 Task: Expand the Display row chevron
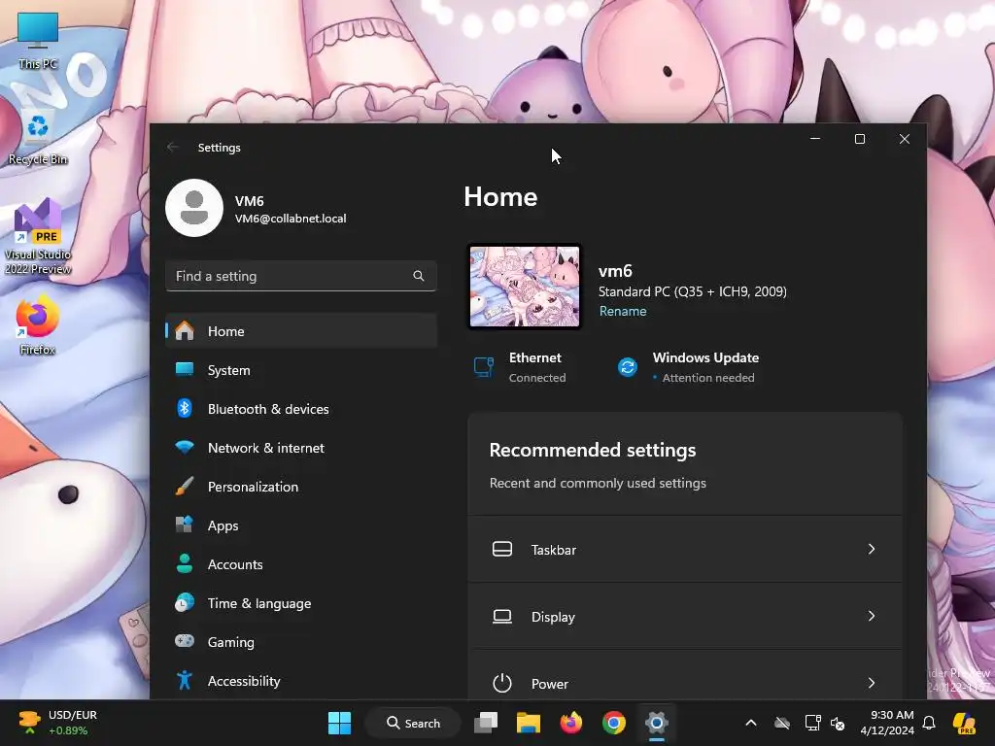pyautogui.click(x=872, y=616)
